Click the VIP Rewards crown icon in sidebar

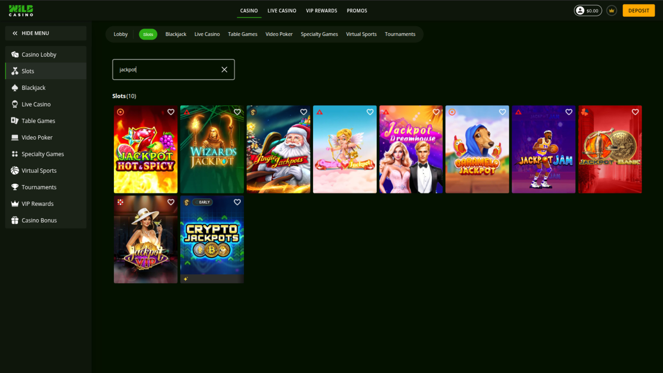pos(15,203)
